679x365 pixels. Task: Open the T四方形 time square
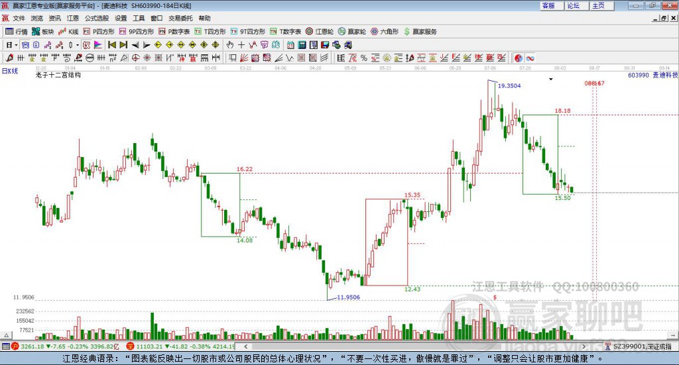(210, 32)
